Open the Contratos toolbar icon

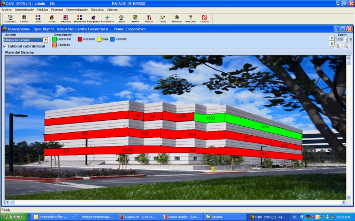pyautogui.click(x=10, y=19)
